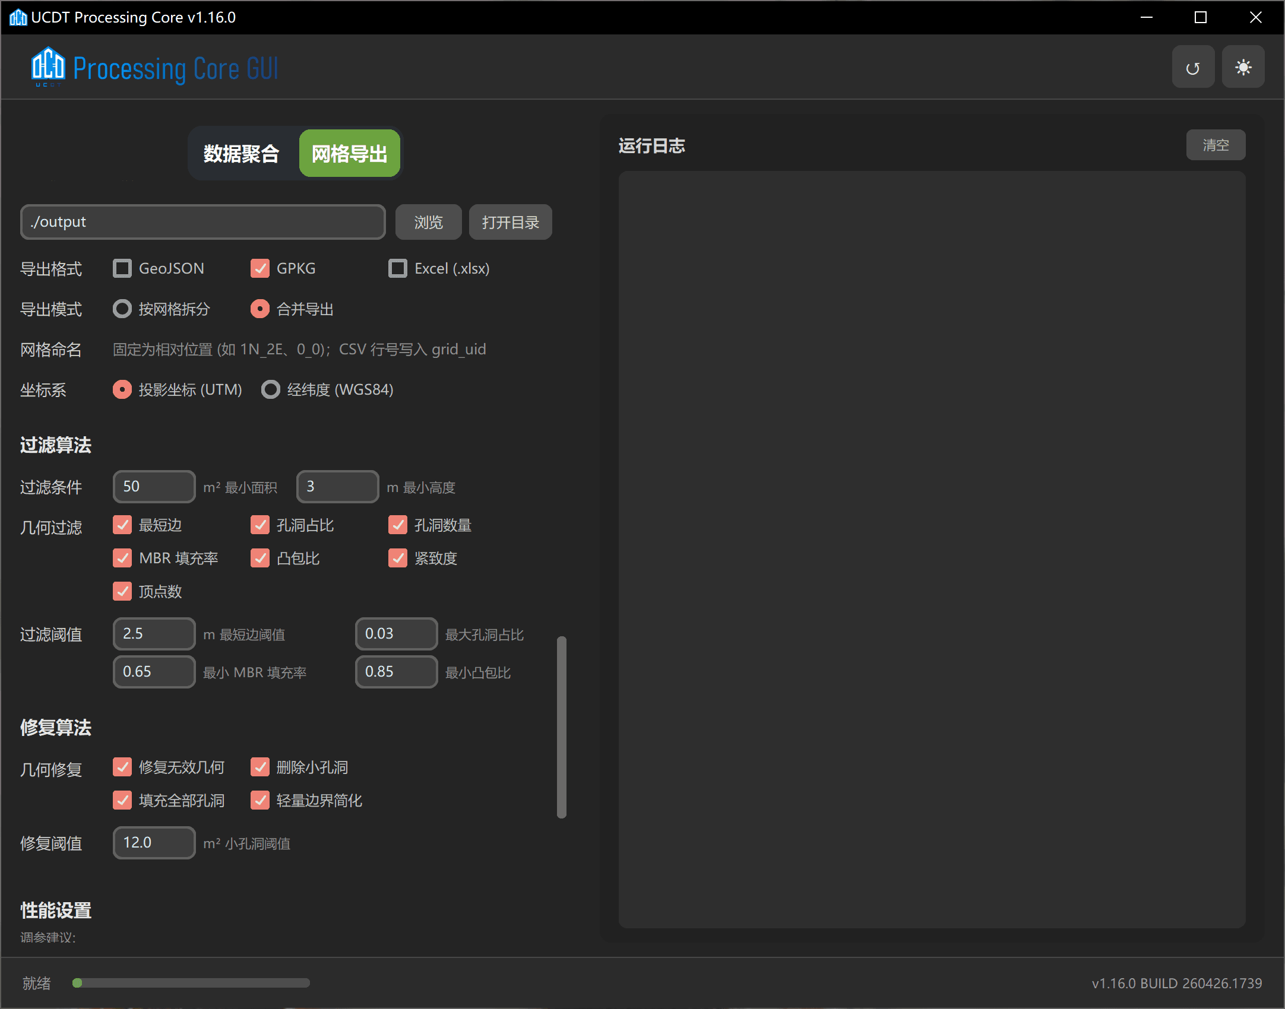Click the 运行日志 log output area

point(932,550)
